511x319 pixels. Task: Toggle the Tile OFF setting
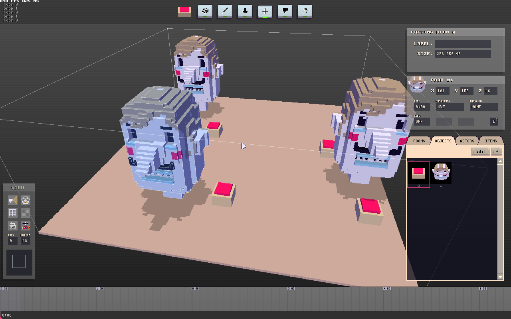click(422, 122)
